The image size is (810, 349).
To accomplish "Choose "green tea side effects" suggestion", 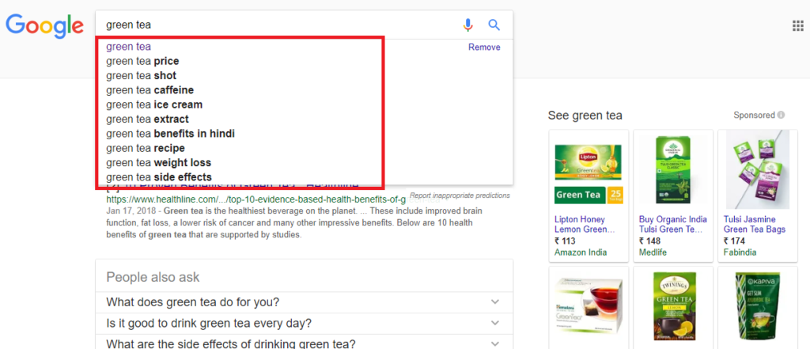I will pyautogui.click(x=158, y=177).
